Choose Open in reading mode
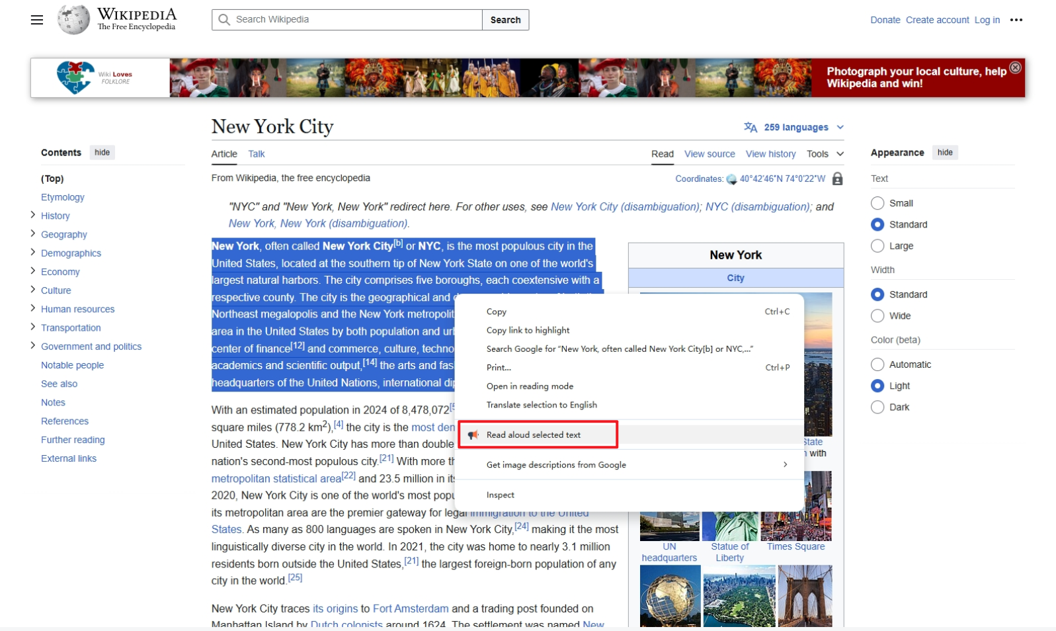The height and width of the screenshot is (631, 1056). [630, 386]
